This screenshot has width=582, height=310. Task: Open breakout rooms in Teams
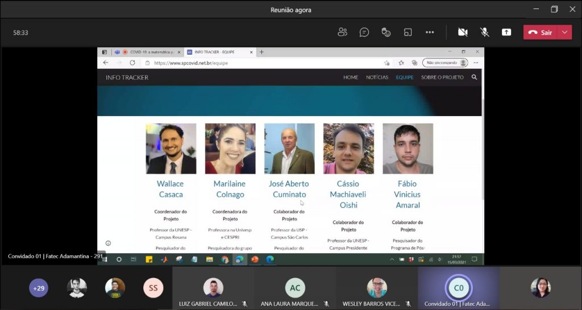pyautogui.click(x=408, y=32)
